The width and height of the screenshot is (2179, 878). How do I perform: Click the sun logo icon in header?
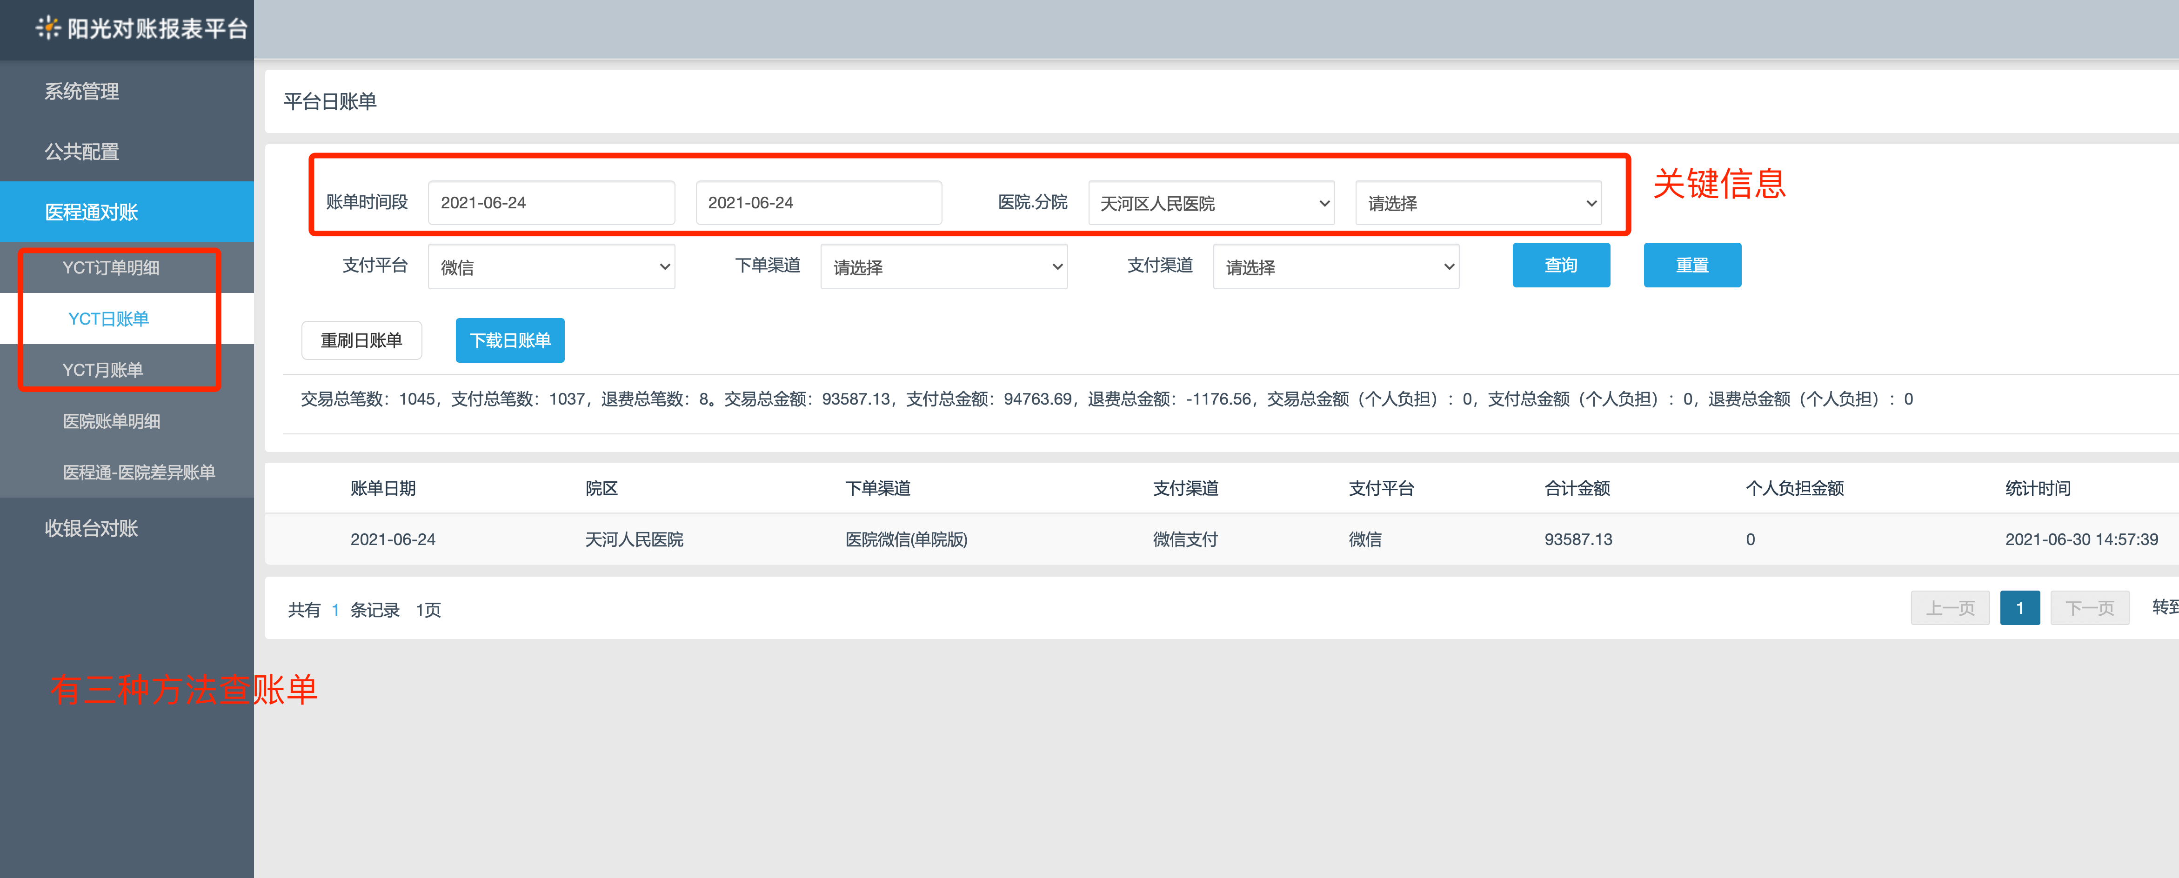48,28
